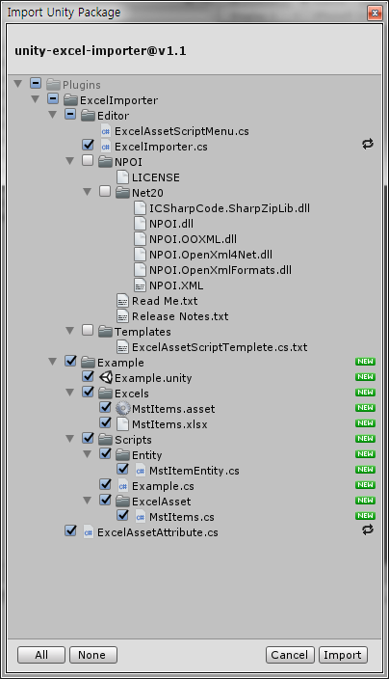Collapse the Templates folder arrow
This screenshot has width=389, height=679.
(70, 331)
